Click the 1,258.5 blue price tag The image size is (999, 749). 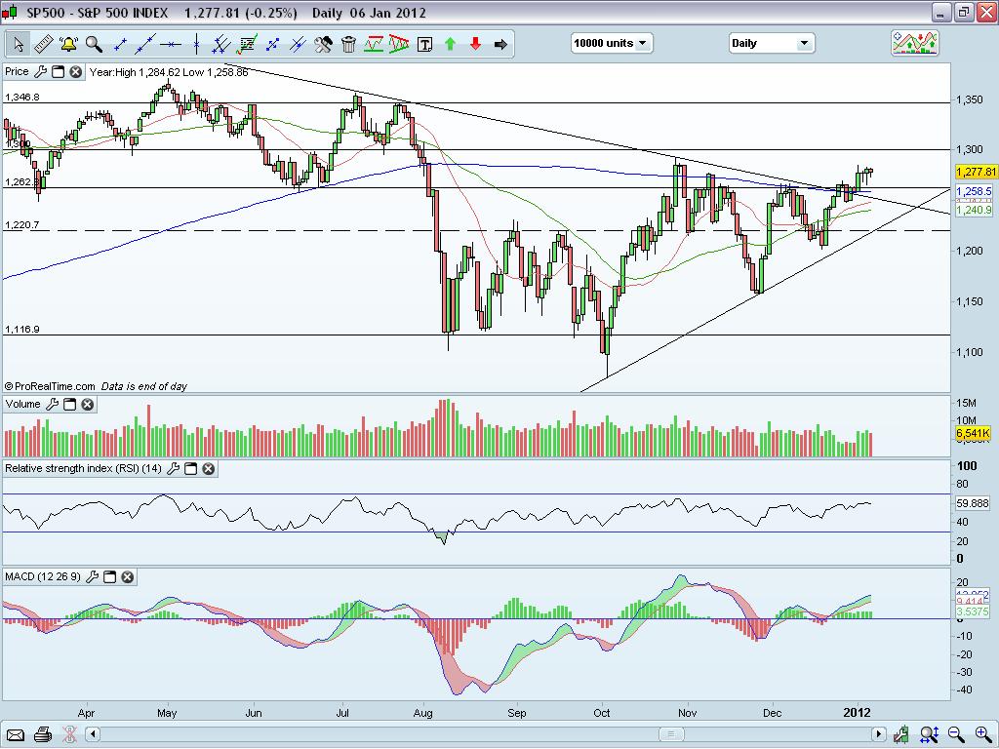tap(975, 191)
